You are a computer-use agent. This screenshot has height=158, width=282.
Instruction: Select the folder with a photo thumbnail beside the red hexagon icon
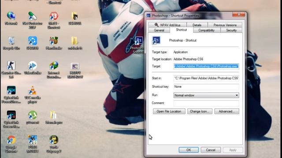(x=75, y=16)
